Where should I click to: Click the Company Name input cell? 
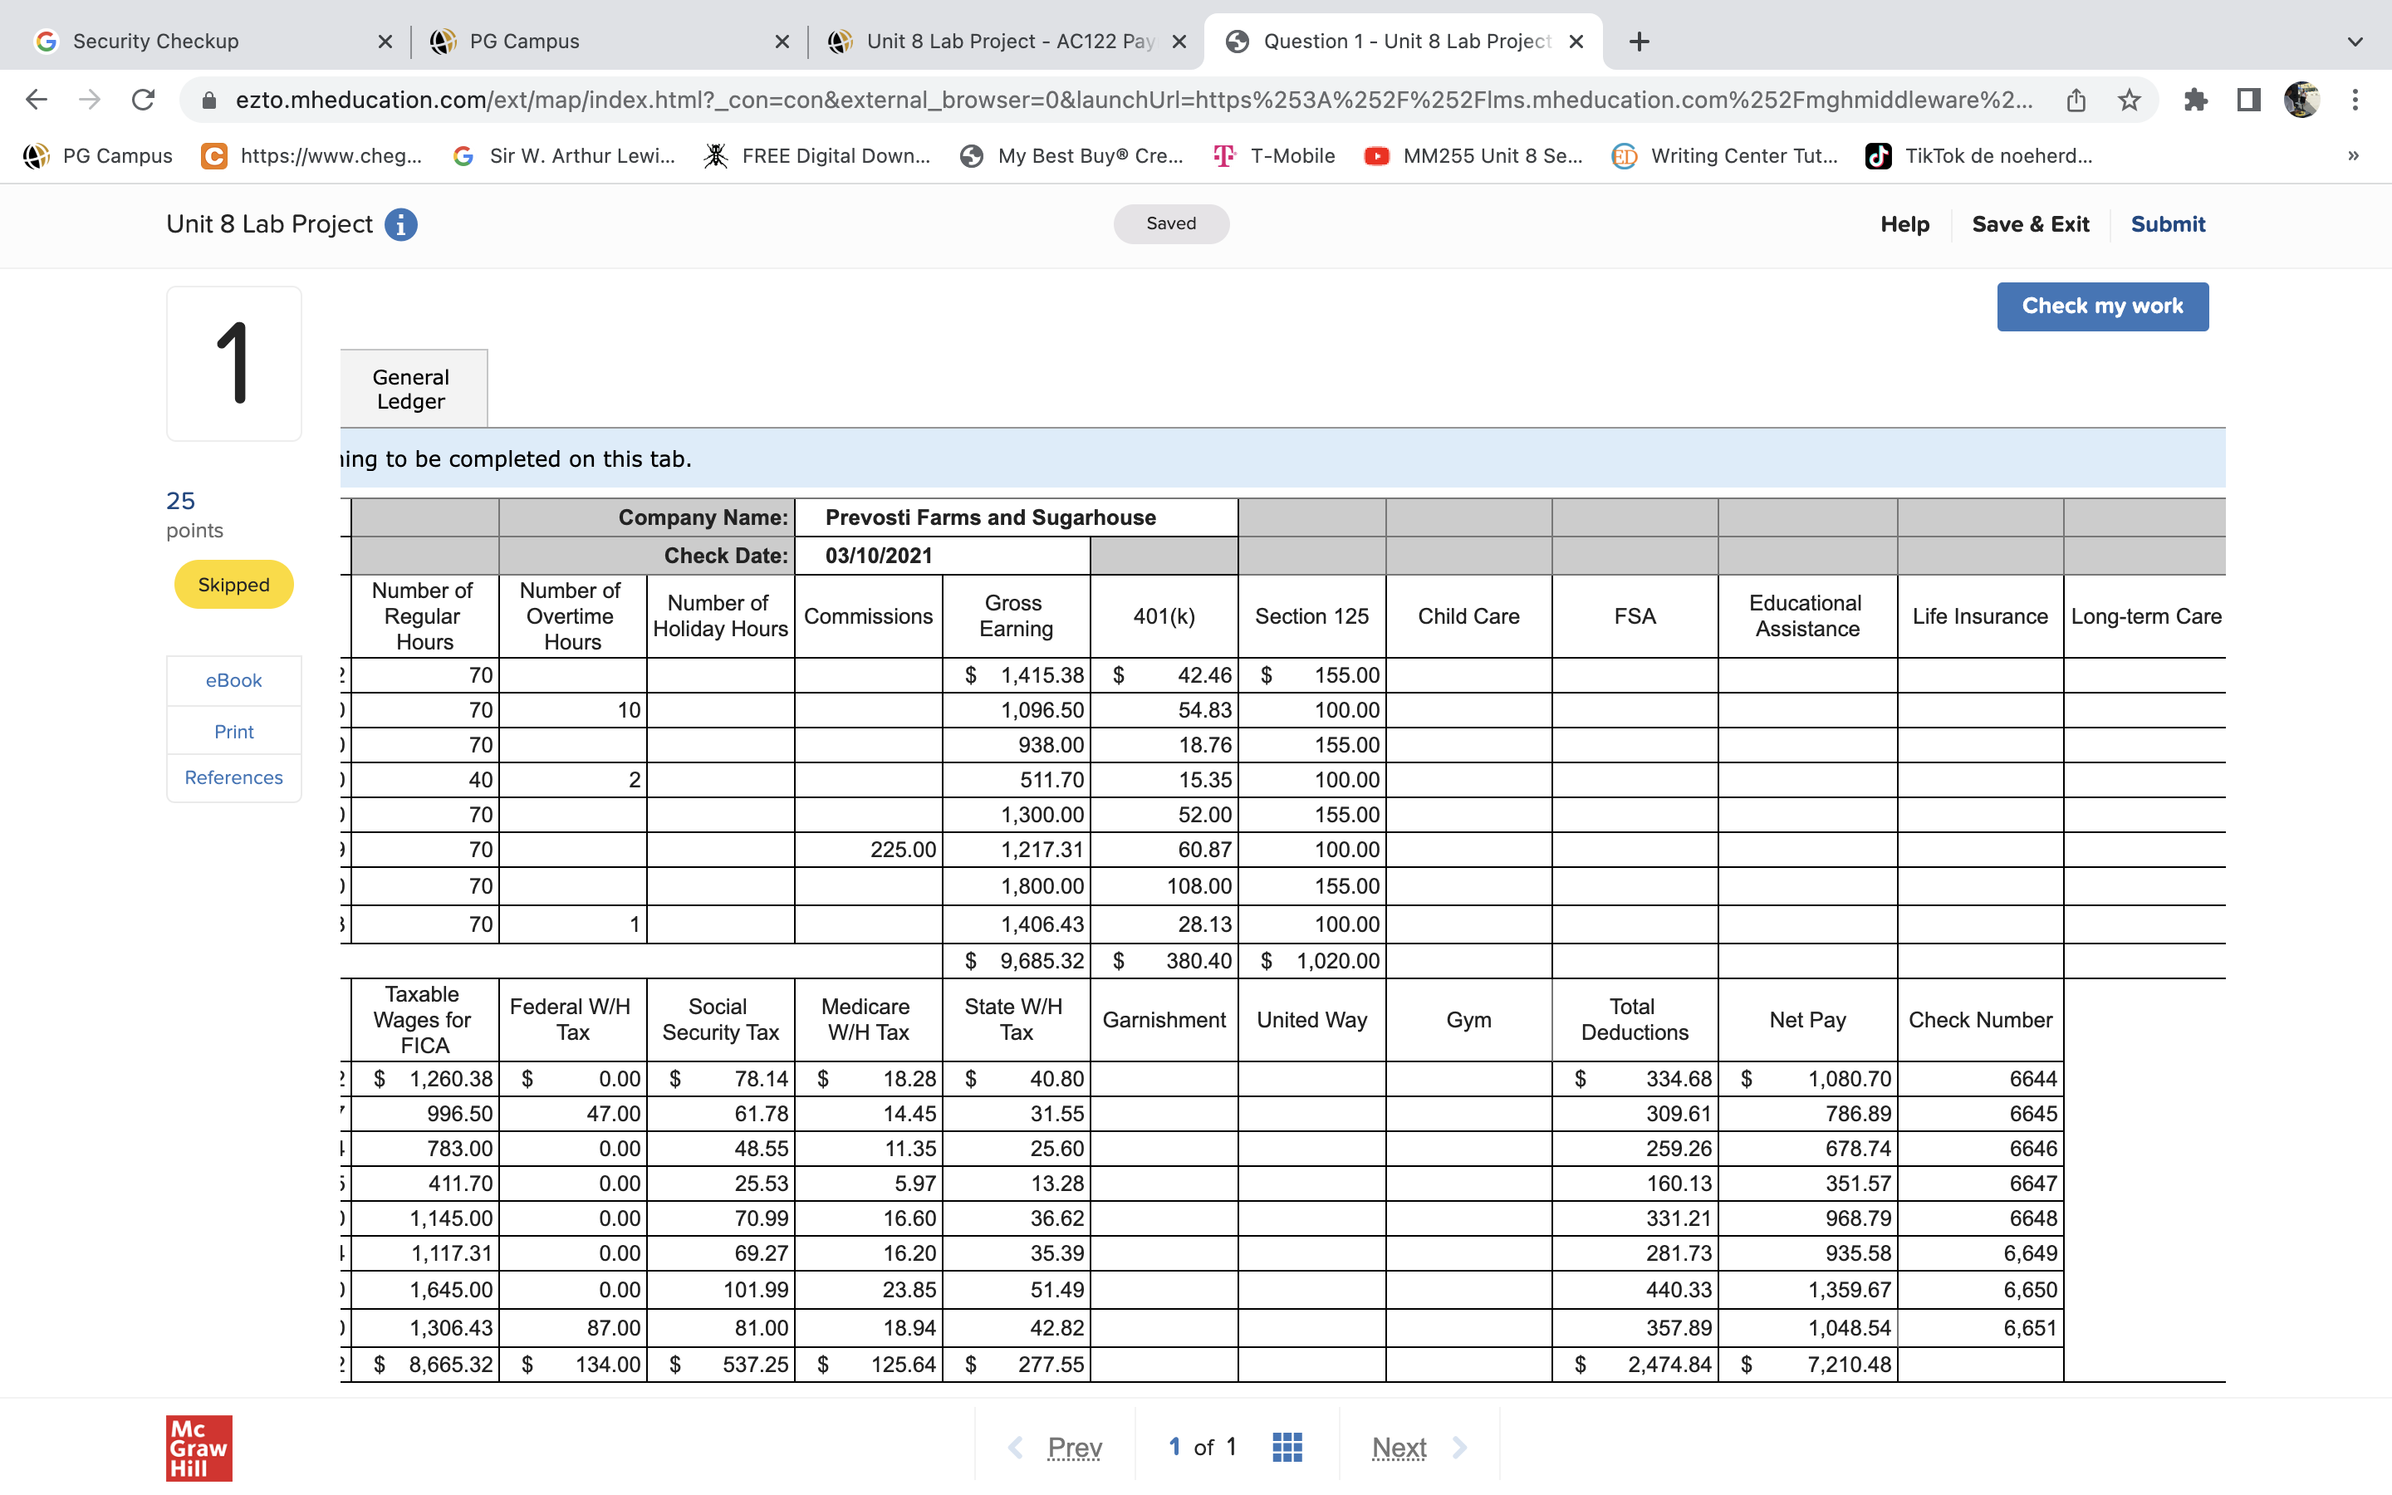click(1015, 517)
